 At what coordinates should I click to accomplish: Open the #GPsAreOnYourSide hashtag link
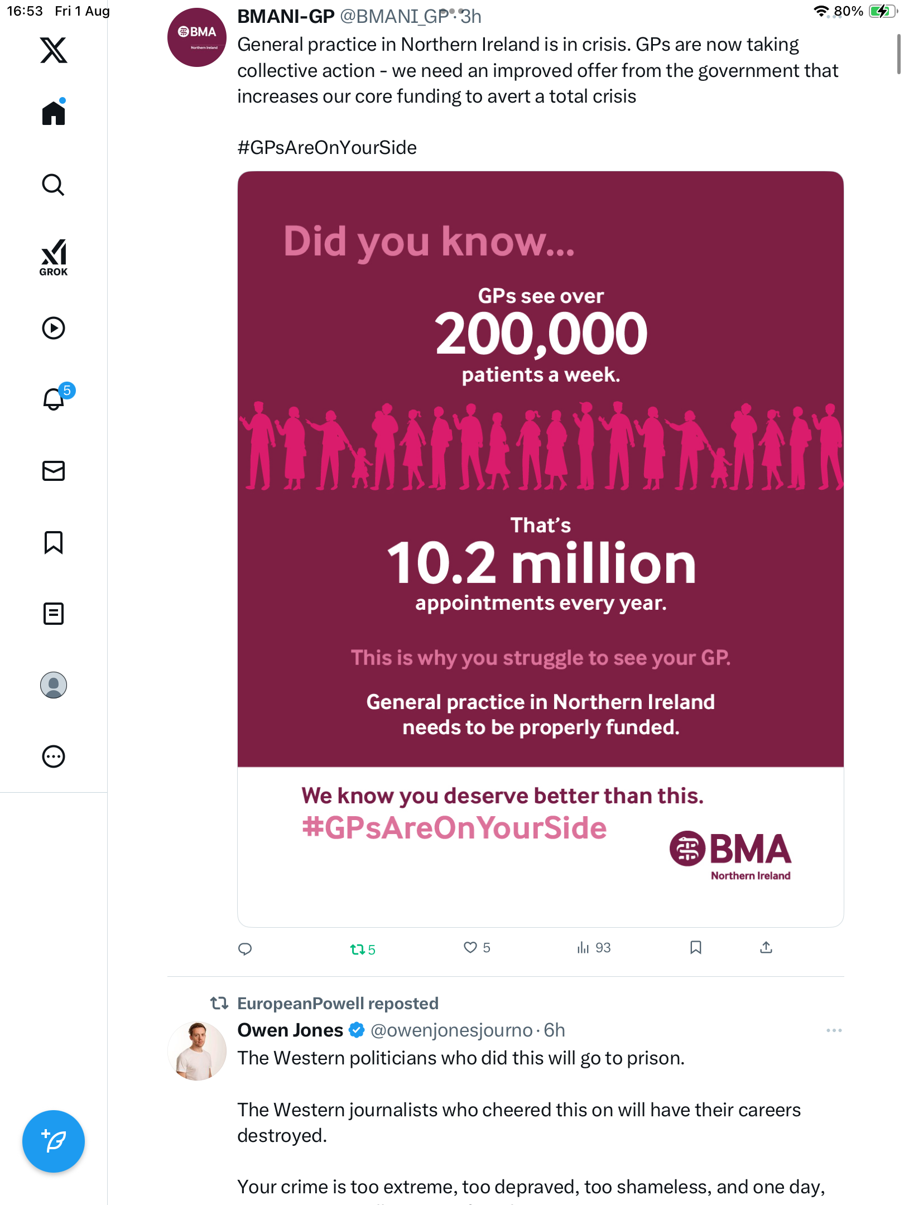click(327, 148)
